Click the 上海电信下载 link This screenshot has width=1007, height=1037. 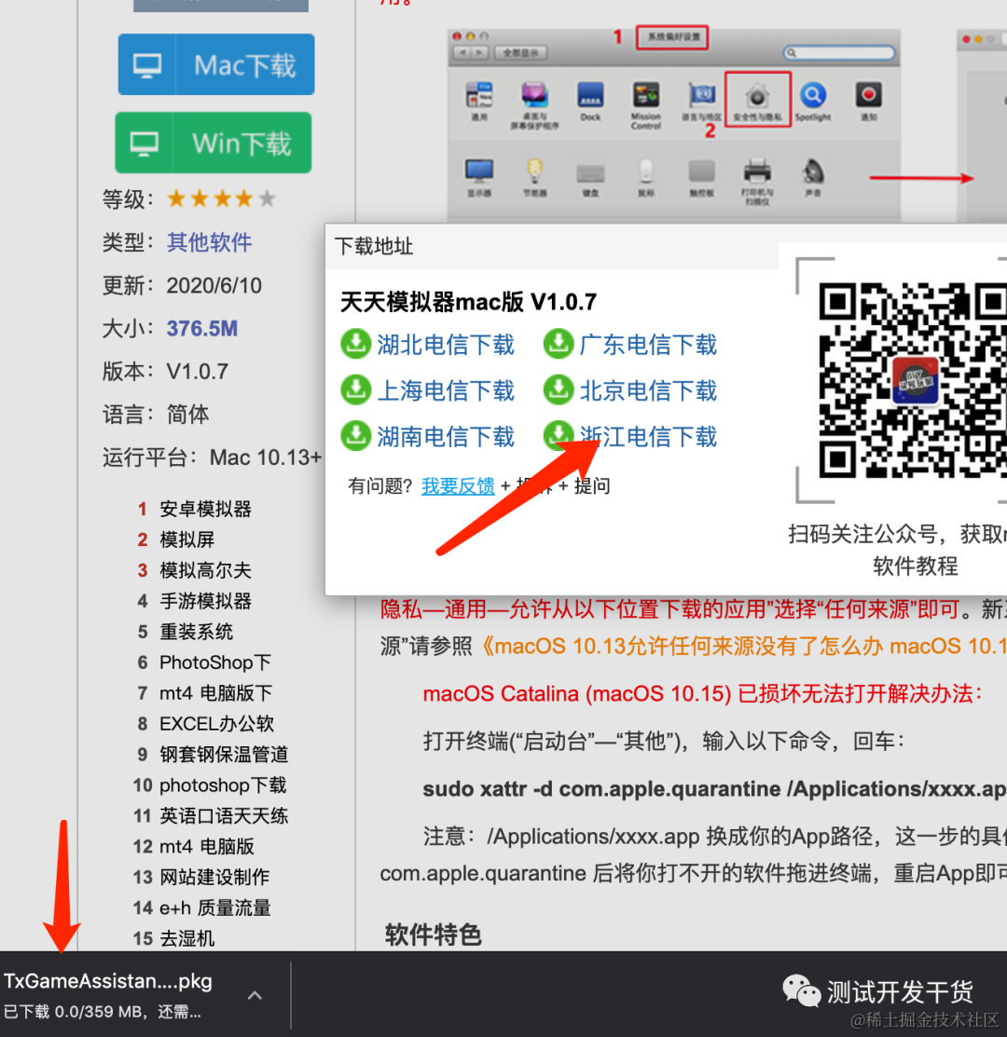pos(446,390)
